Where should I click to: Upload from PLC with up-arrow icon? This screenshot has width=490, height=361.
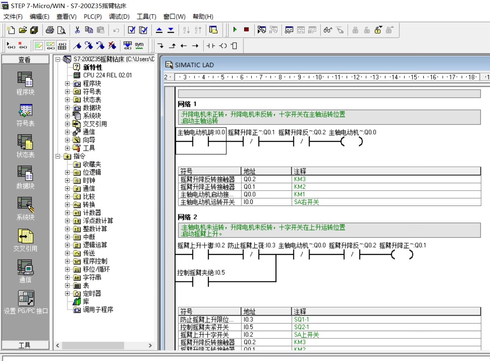[x=159, y=30]
